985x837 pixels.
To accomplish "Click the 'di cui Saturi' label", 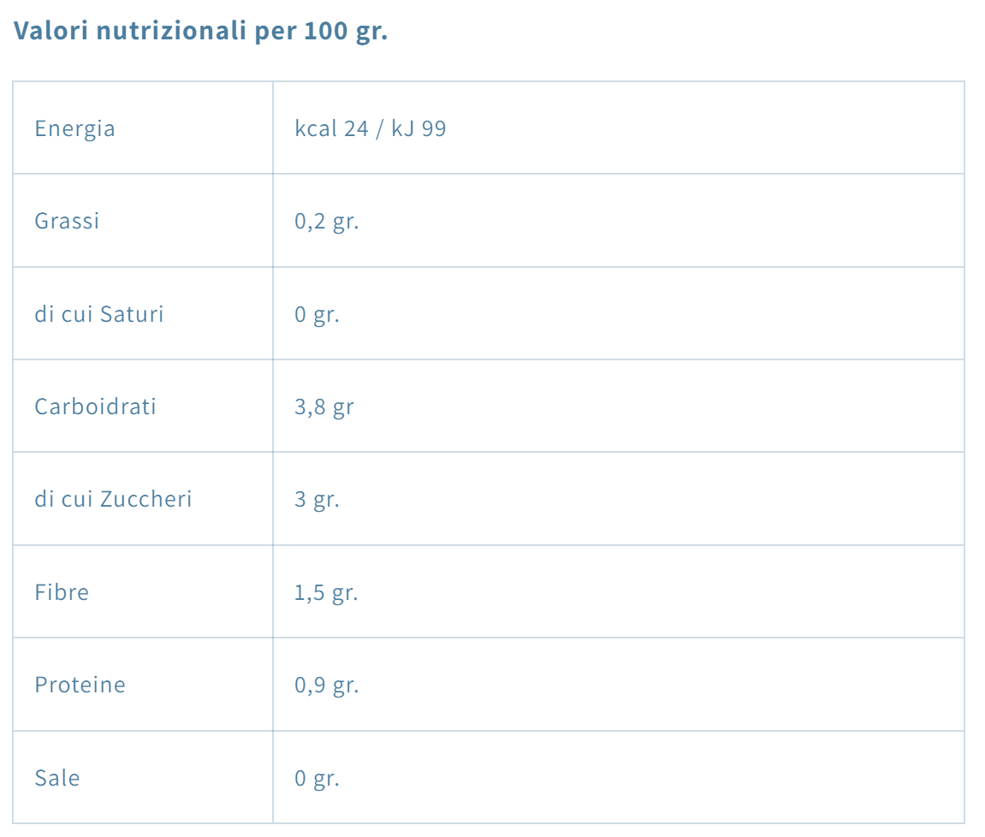I will (x=98, y=314).
